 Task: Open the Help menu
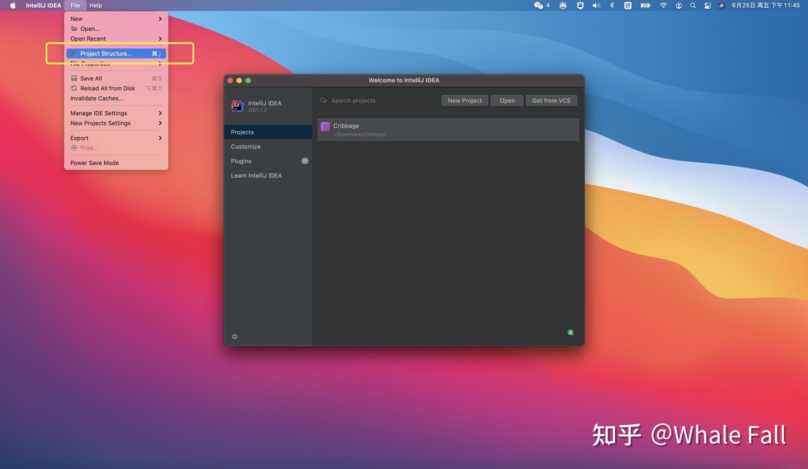[95, 5]
